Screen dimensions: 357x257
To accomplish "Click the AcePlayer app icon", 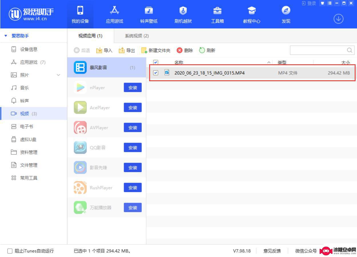I will click(80, 107).
